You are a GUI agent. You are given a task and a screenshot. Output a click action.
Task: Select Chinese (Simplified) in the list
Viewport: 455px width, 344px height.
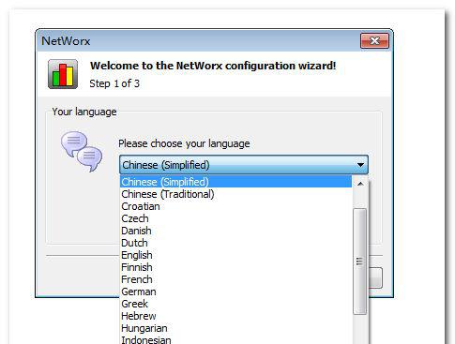pos(236,182)
